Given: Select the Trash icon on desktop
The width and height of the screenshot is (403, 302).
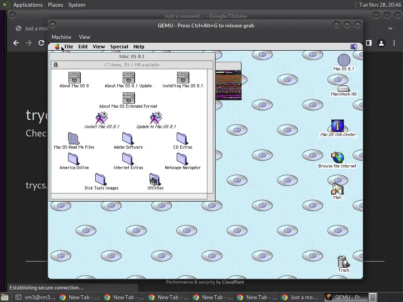Looking at the screenshot, I should (343, 261).
